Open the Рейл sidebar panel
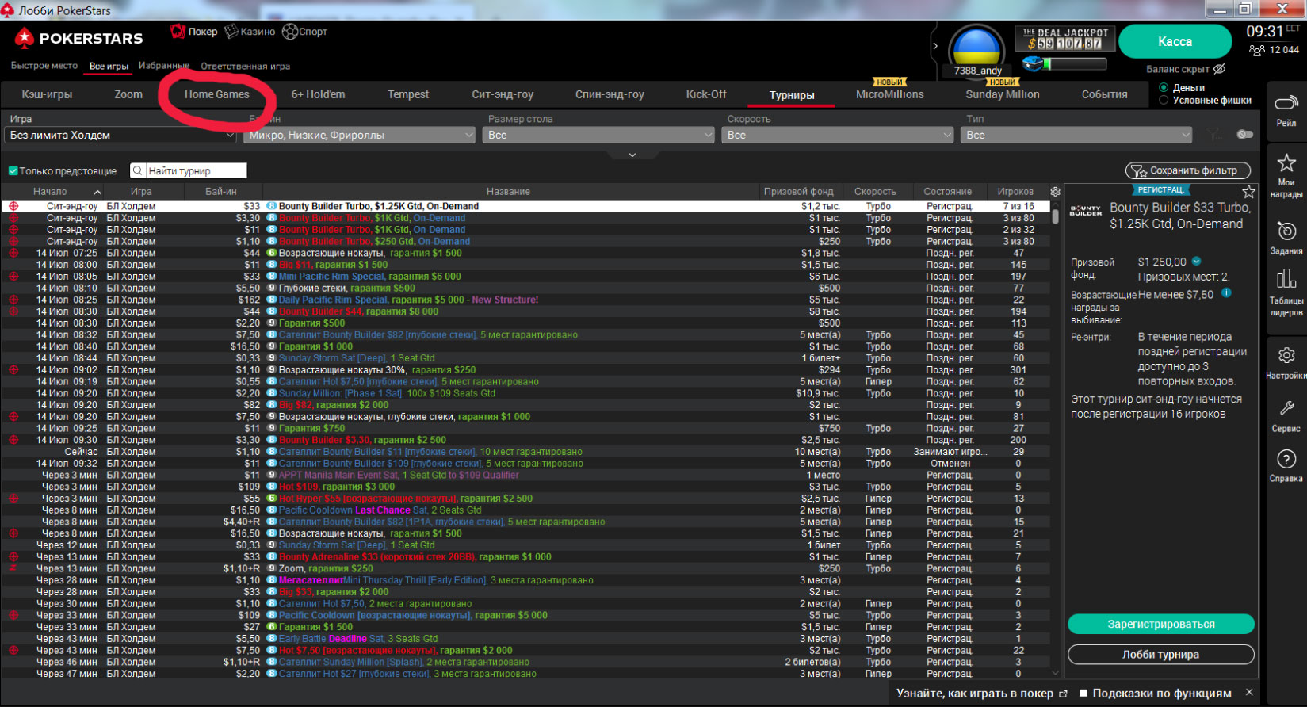Screen dimensions: 1307x707 pyautogui.click(x=1286, y=111)
